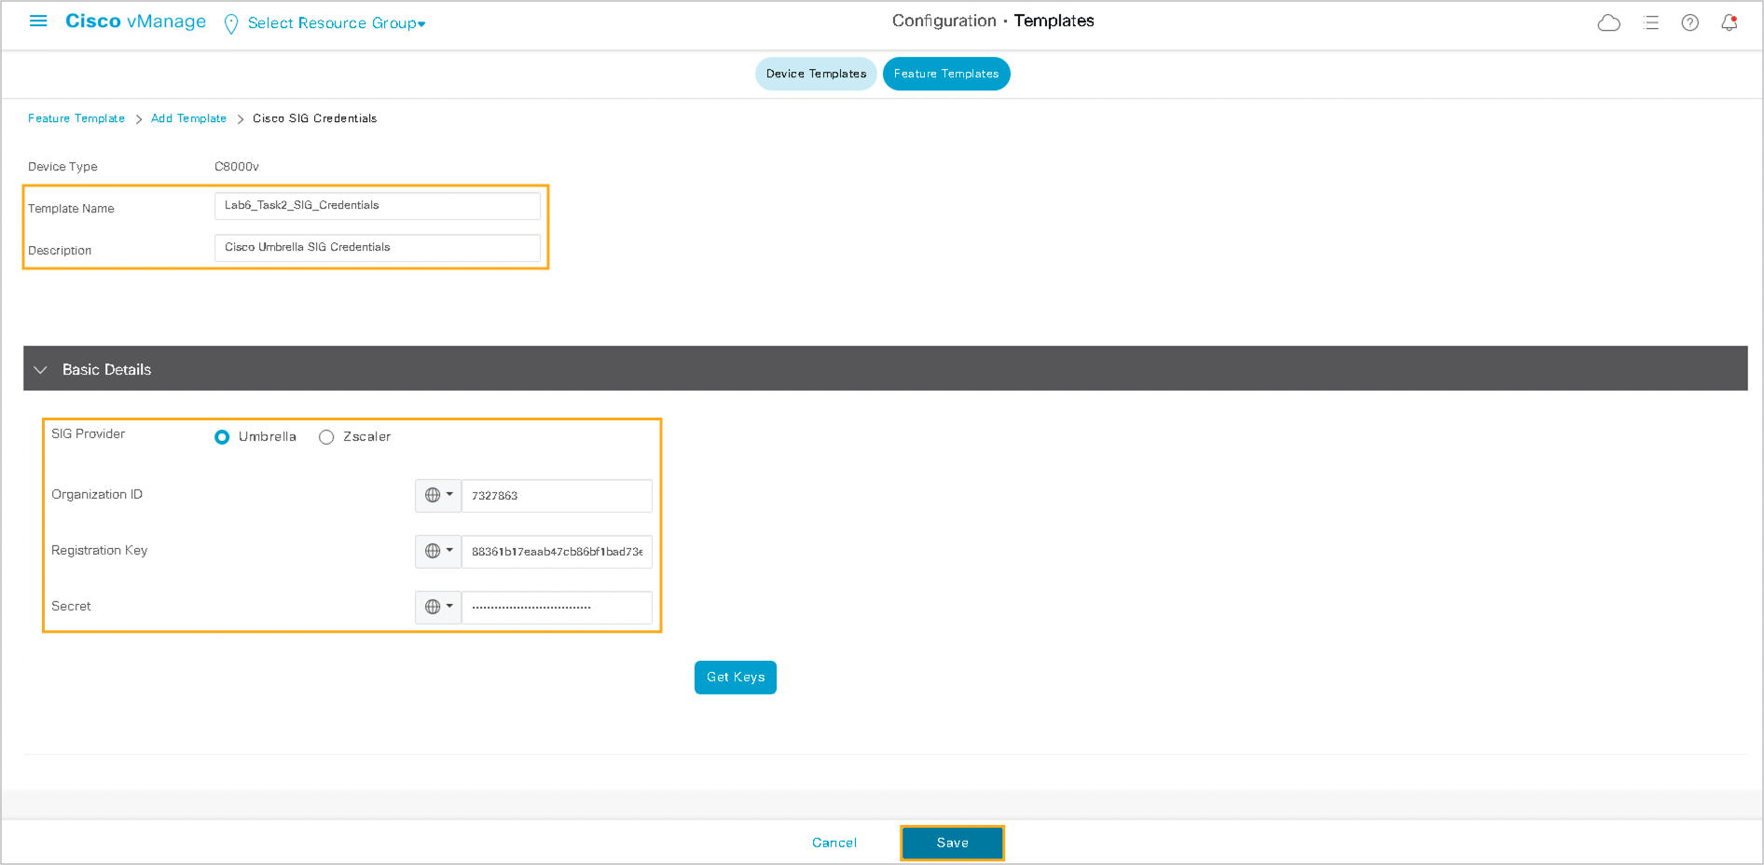The height and width of the screenshot is (865, 1764).
Task: Click the cloud status icon
Action: click(1608, 23)
